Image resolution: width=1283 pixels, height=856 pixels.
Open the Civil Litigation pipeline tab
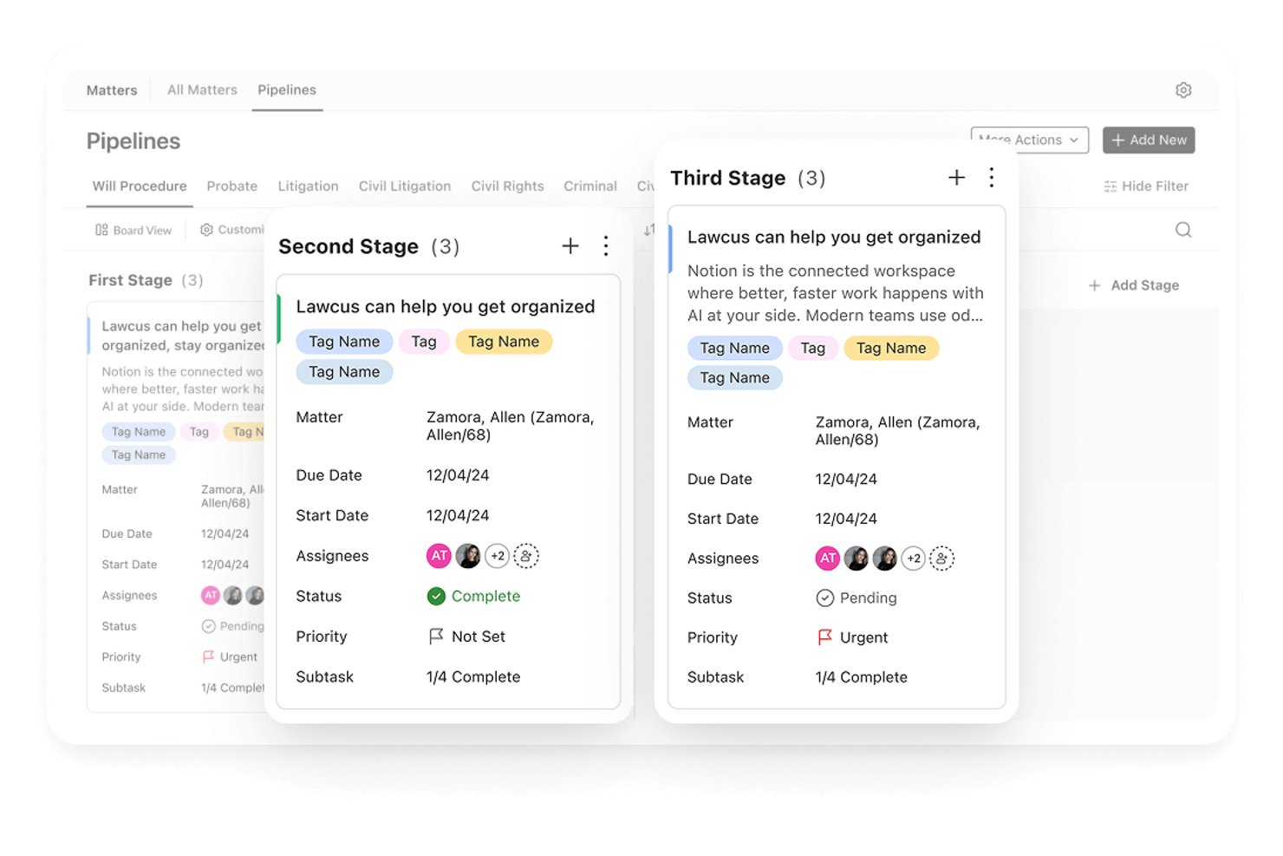pyautogui.click(x=405, y=186)
